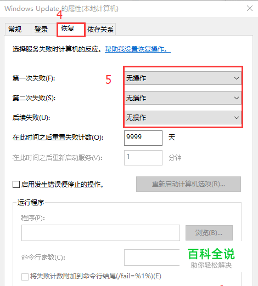The height and width of the screenshot is (286, 258).
Task: Open the 帮助我设置恢复操作 help link
Action: pos(138,49)
